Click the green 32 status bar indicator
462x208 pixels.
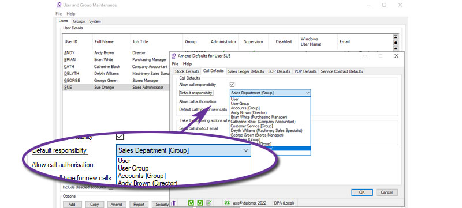227,203
